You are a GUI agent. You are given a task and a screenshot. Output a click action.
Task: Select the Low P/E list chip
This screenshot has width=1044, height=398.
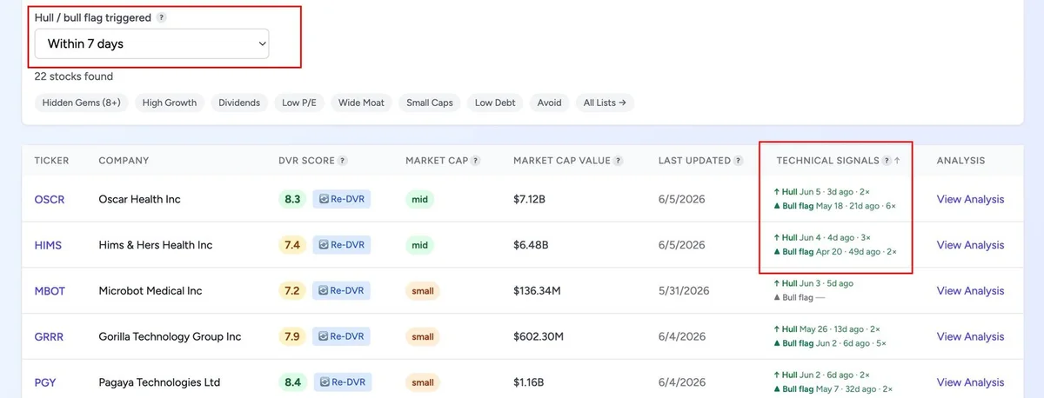tap(299, 103)
